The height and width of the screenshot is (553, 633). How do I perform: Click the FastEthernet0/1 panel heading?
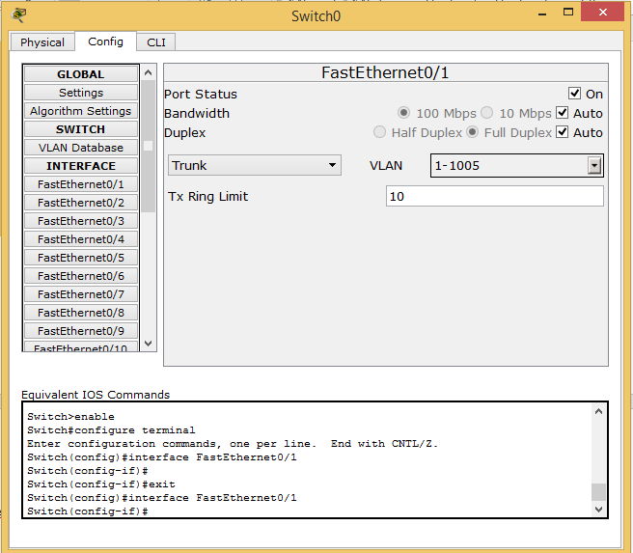coord(386,72)
